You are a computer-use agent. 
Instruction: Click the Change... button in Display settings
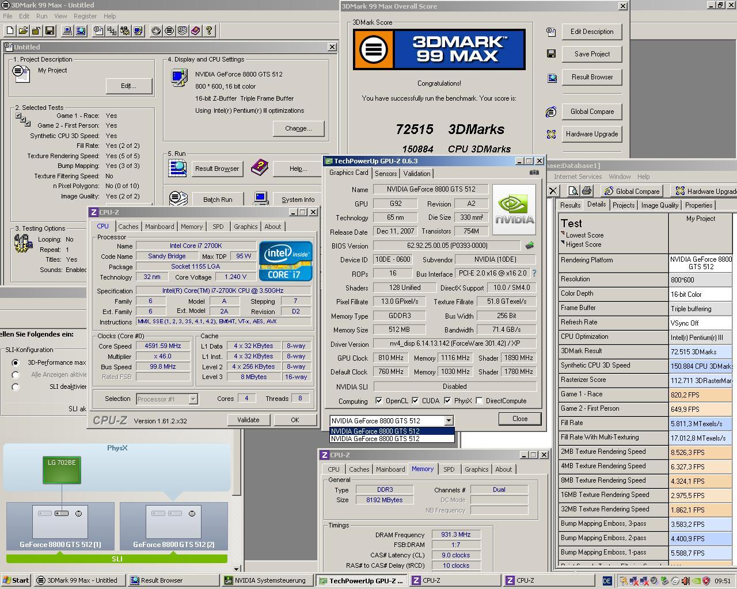point(298,128)
